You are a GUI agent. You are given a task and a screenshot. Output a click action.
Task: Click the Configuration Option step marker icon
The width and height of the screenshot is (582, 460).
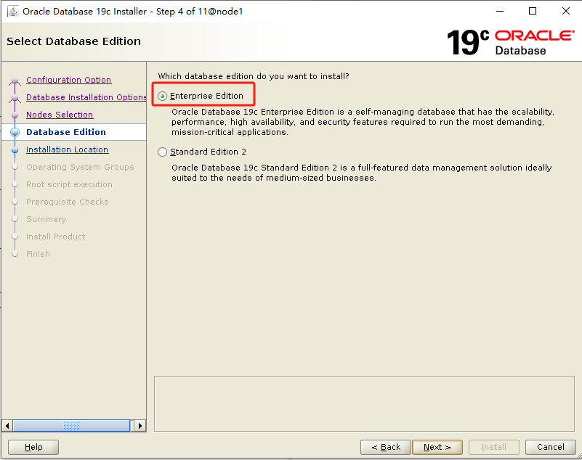click(15, 80)
